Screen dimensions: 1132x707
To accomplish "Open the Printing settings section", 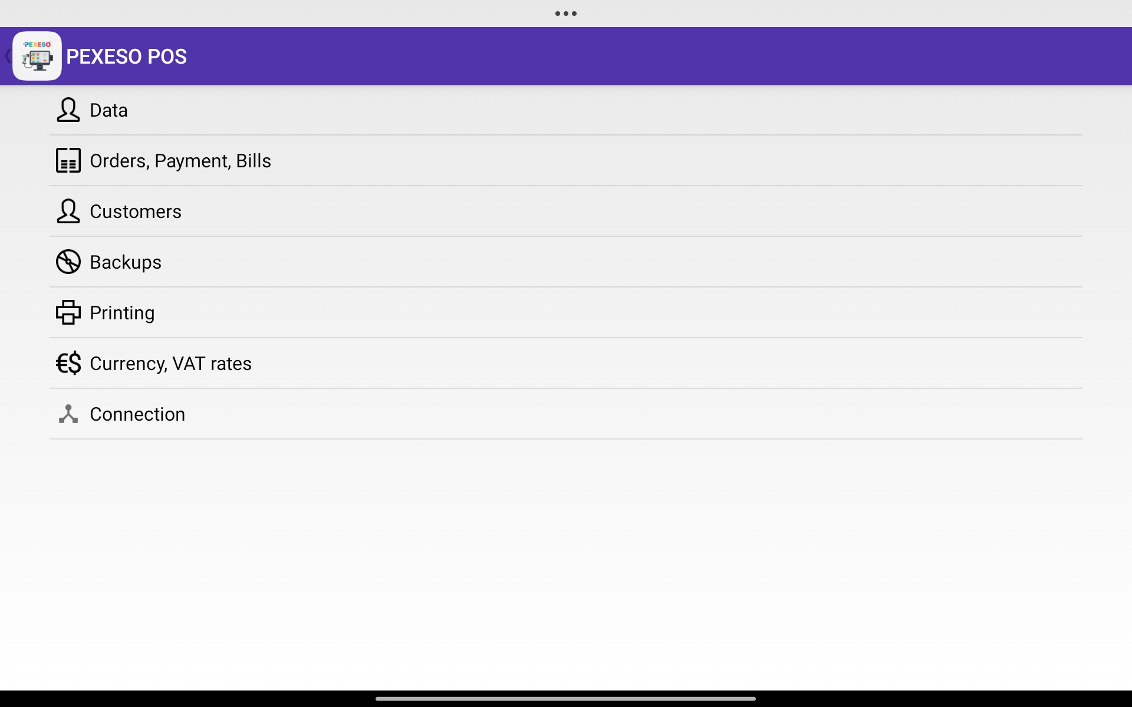I will tap(121, 312).
